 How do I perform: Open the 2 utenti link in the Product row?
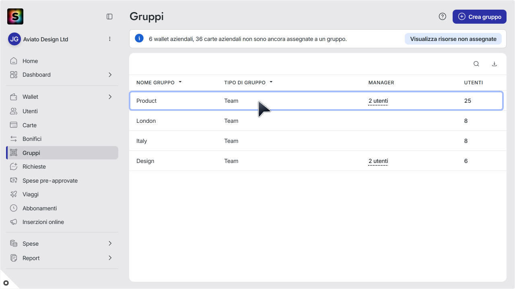pos(378,101)
